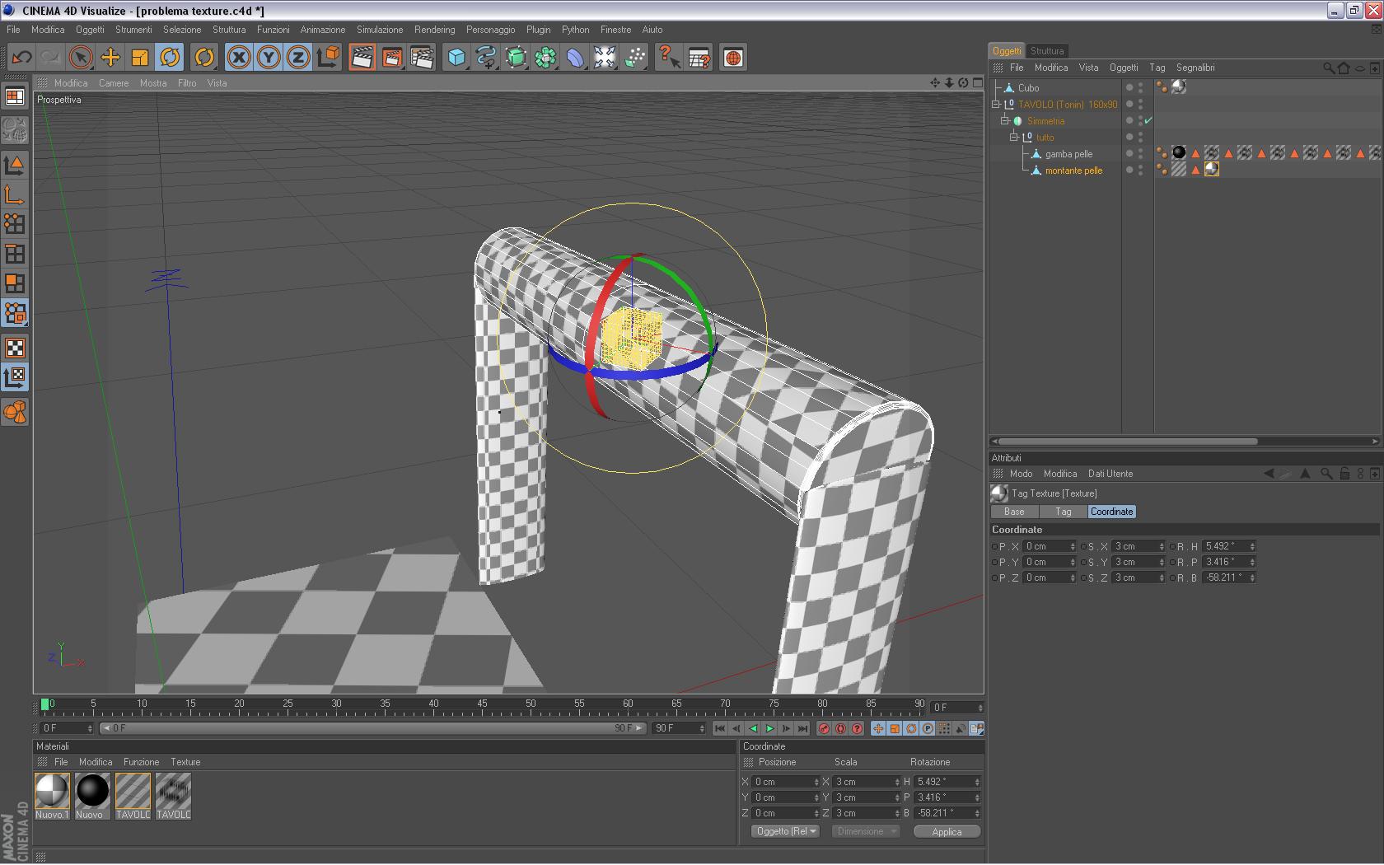Go to the end of the animation
Screen dimensions: 1384x865
click(x=802, y=728)
